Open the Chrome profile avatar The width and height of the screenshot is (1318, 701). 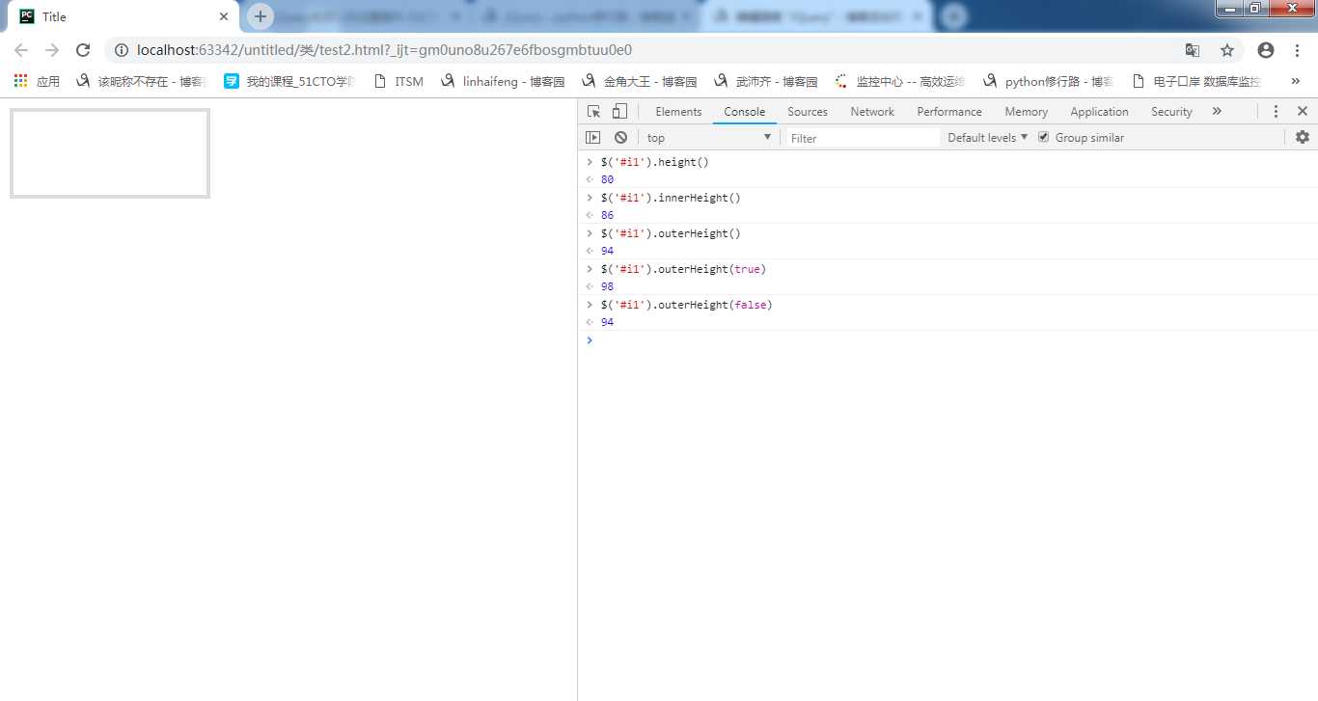tap(1266, 50)
